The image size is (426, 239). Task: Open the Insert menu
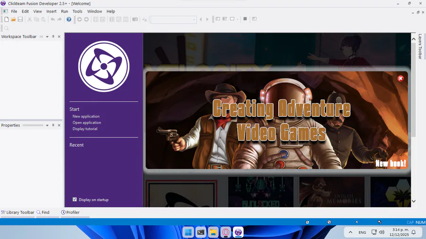pos(51,11)
